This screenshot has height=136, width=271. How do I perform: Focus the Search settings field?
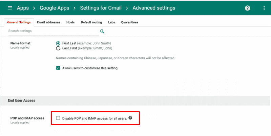[x=54, y=31]
